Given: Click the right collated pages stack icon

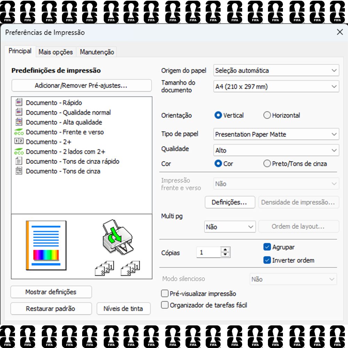Looking at the screenshot, I should coord(130,268).
